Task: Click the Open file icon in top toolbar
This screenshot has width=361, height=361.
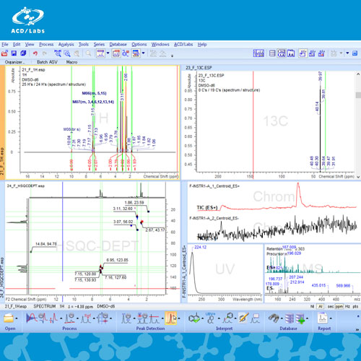Action: coord(5,53)
